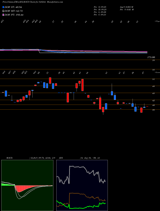Click the '<Lows' label at right edge

[157, 72]
